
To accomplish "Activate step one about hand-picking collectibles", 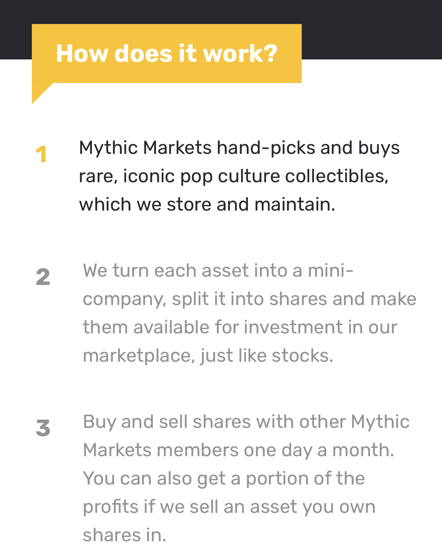I will click(x=239, y=176).
